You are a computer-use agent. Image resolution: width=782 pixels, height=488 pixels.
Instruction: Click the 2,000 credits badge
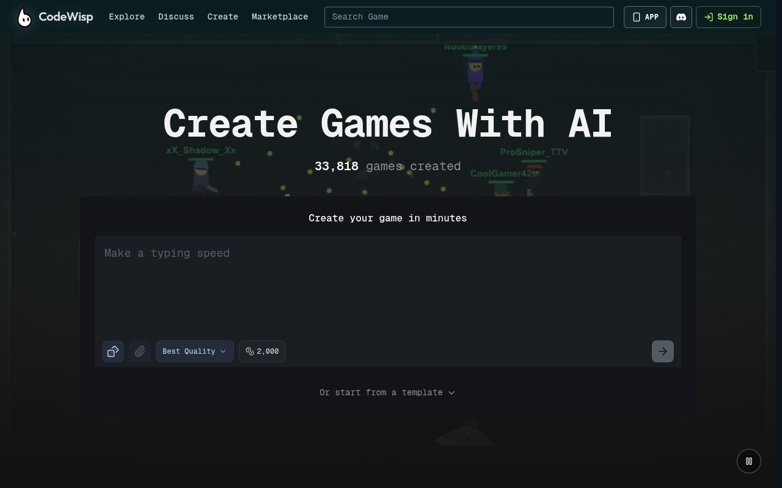(x=262, y=351)
